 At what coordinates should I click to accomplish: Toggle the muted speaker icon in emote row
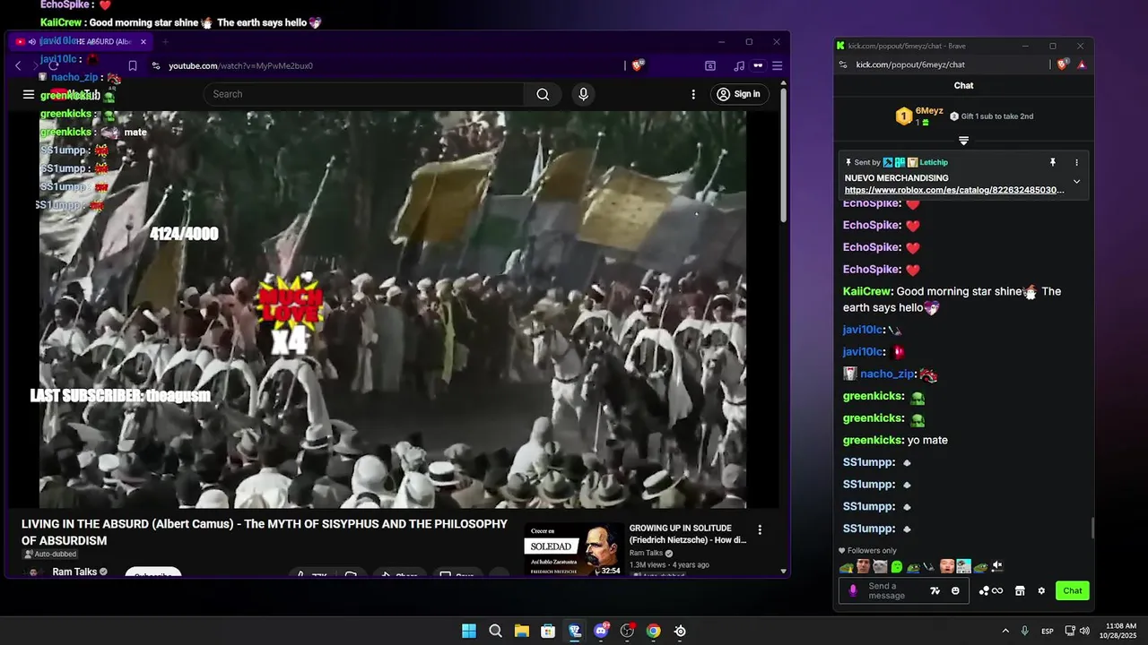pos(997,566)
